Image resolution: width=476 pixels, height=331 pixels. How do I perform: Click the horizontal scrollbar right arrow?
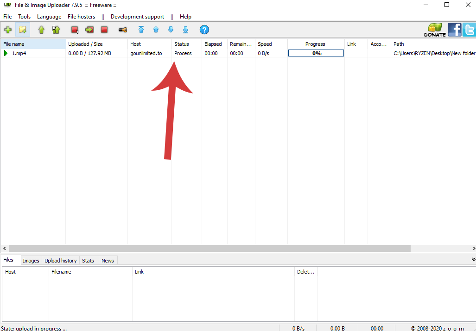tap(473, 249)
